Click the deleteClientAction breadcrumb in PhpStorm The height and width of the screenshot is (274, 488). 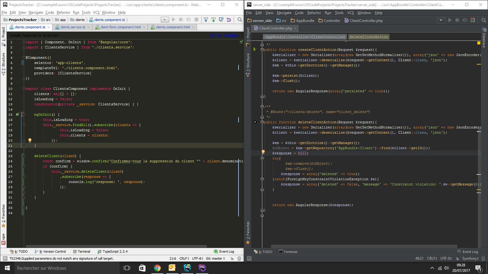[368, 37]
